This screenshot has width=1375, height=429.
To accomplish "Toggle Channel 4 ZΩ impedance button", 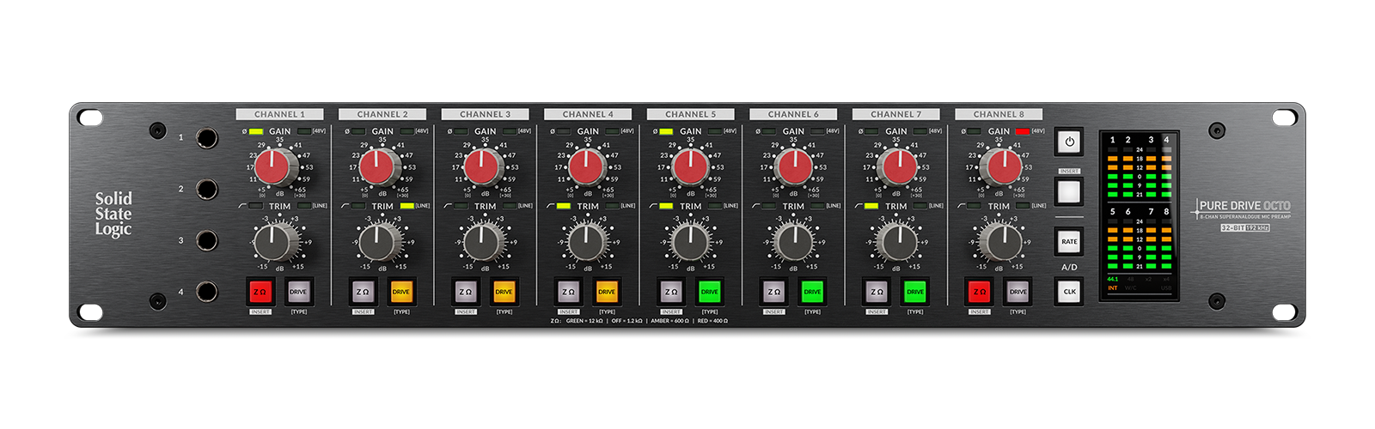I will 568,292.
